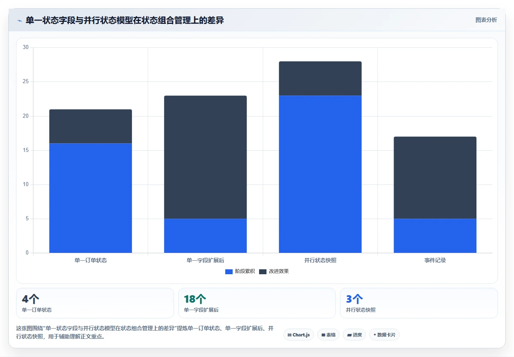Viewport: 514px width, 357px height.
Task: Click the blue segment of 并行状态快照 bar
Action: point(320,174)
